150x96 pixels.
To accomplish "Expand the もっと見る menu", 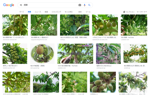I will [x=68, y=12].
